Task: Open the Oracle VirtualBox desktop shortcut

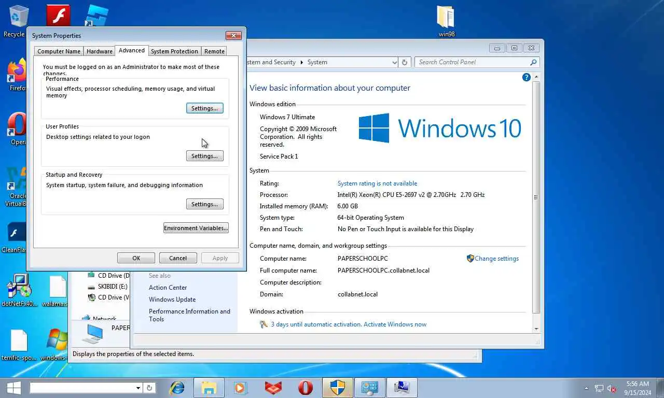Action: tap(16, 187)
